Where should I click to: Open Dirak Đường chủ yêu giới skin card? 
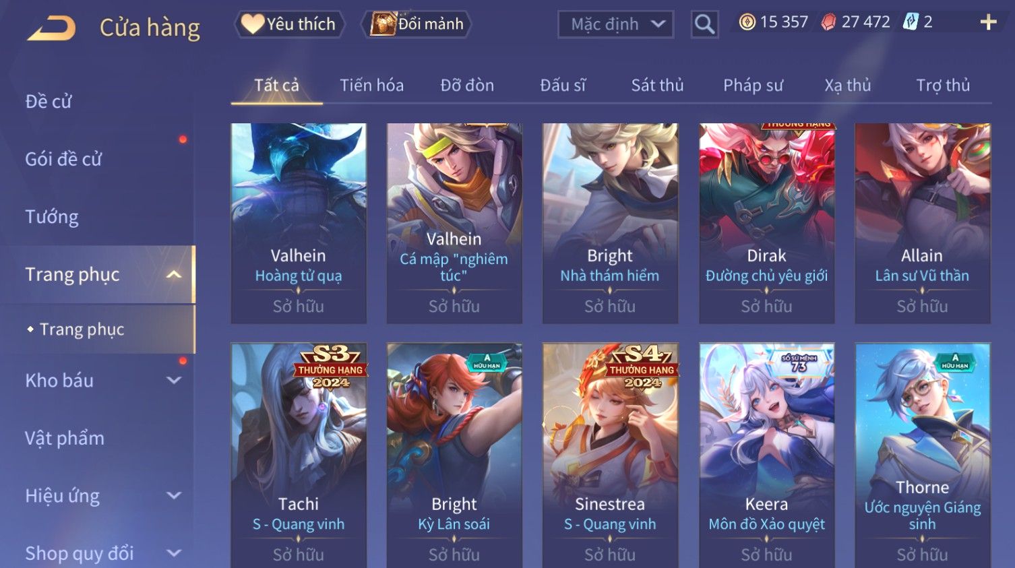[766, 223]
